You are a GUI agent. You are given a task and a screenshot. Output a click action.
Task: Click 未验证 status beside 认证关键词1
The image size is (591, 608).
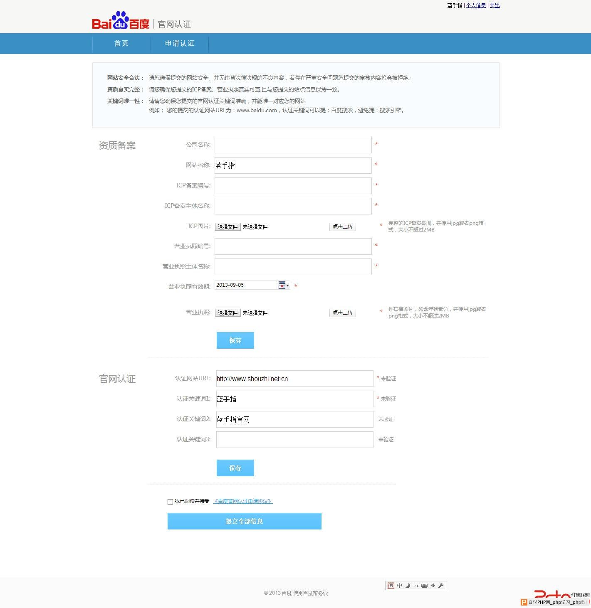(388, 399)
